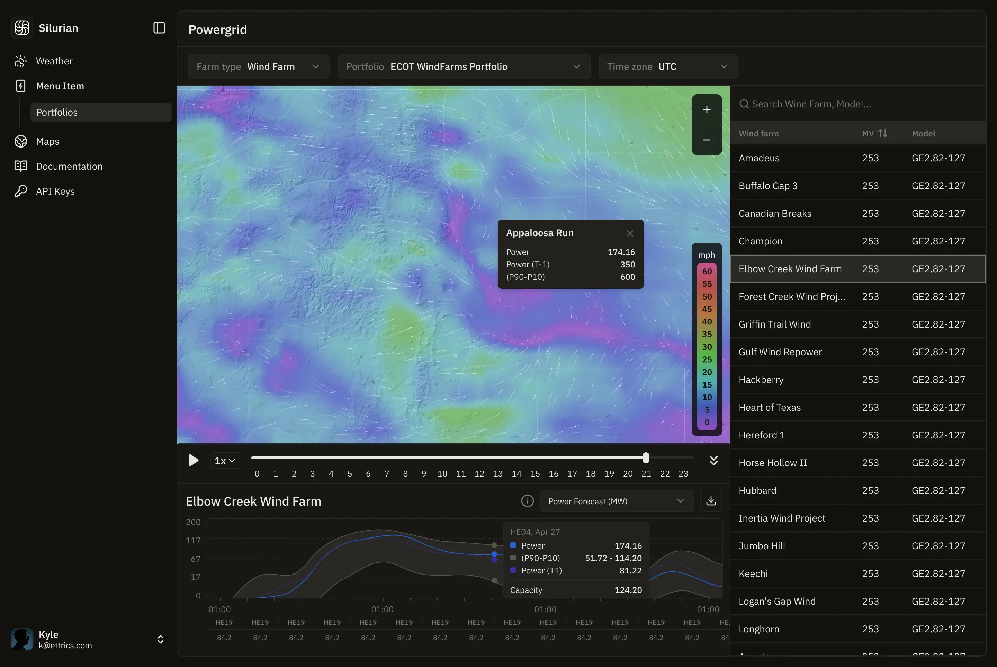This screenshot has width=997, height=667.
Task: Click the timeline slider handle
Action: click(646, 458)
